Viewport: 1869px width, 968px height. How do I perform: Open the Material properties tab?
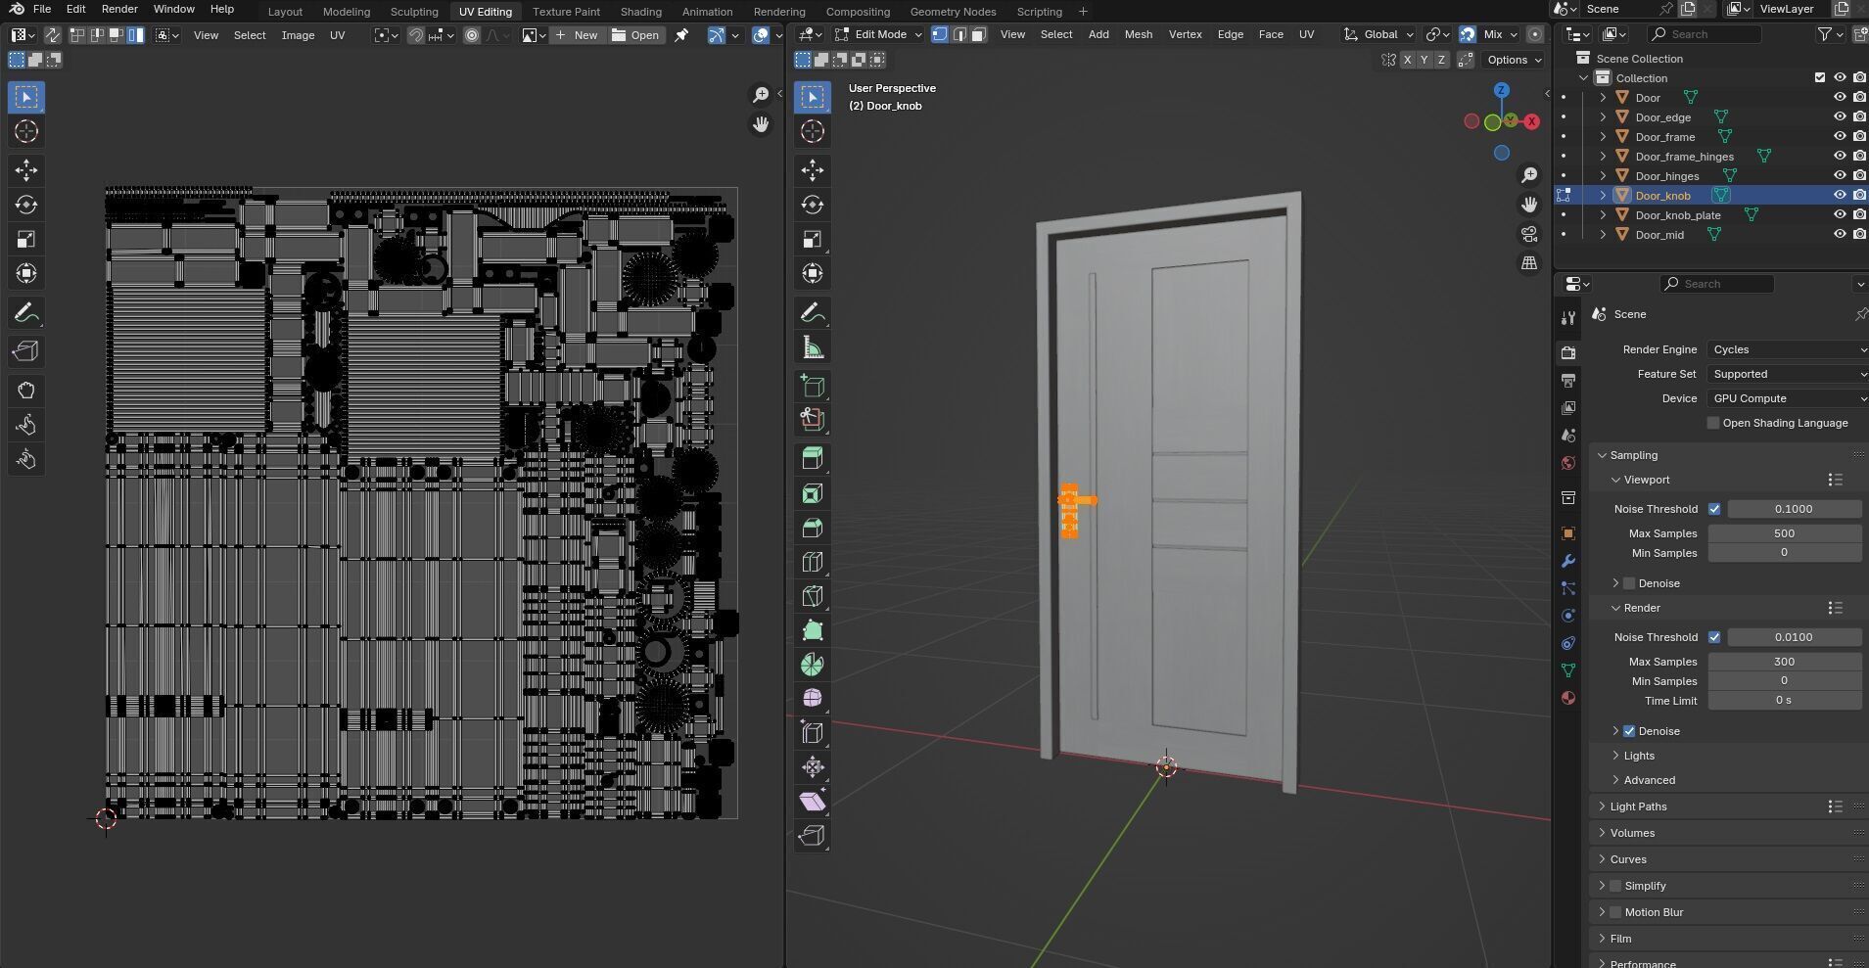pyautogui.click(x=1568, y=698)
